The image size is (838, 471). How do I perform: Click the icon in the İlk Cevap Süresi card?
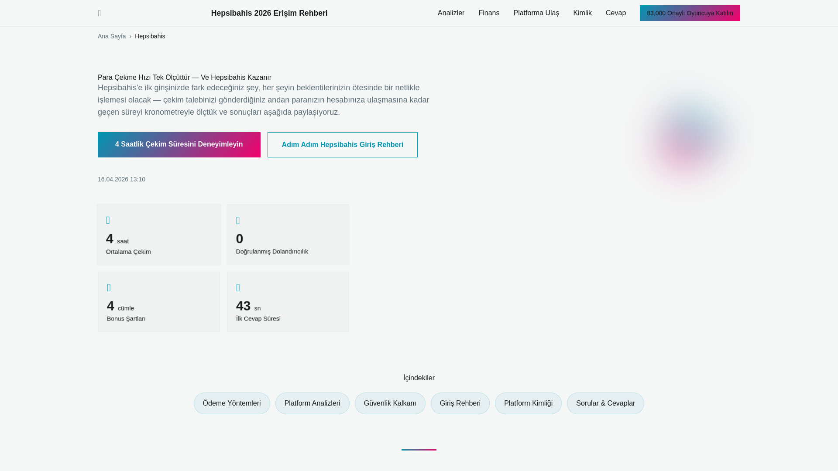238,288
